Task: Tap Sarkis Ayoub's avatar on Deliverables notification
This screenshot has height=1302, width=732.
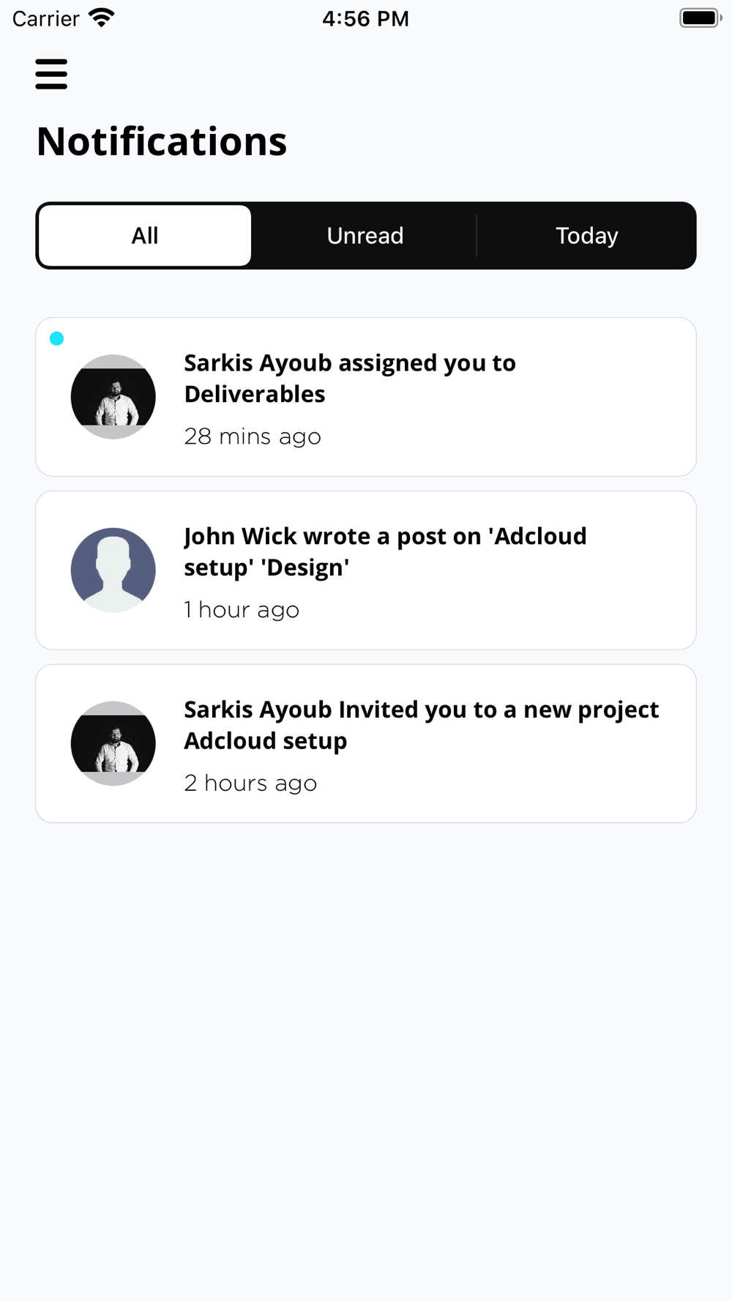Action: click(113, 397)
